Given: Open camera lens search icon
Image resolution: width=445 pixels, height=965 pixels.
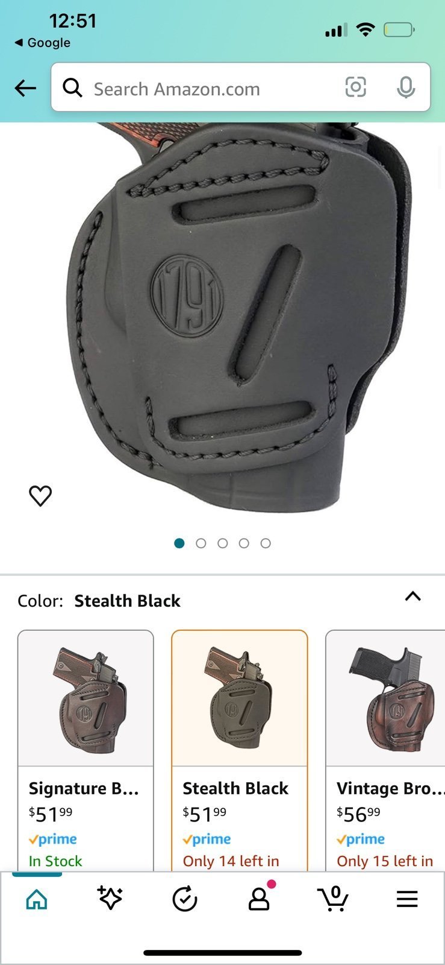Looking at the screenshot, I should [x=355, y=87].
